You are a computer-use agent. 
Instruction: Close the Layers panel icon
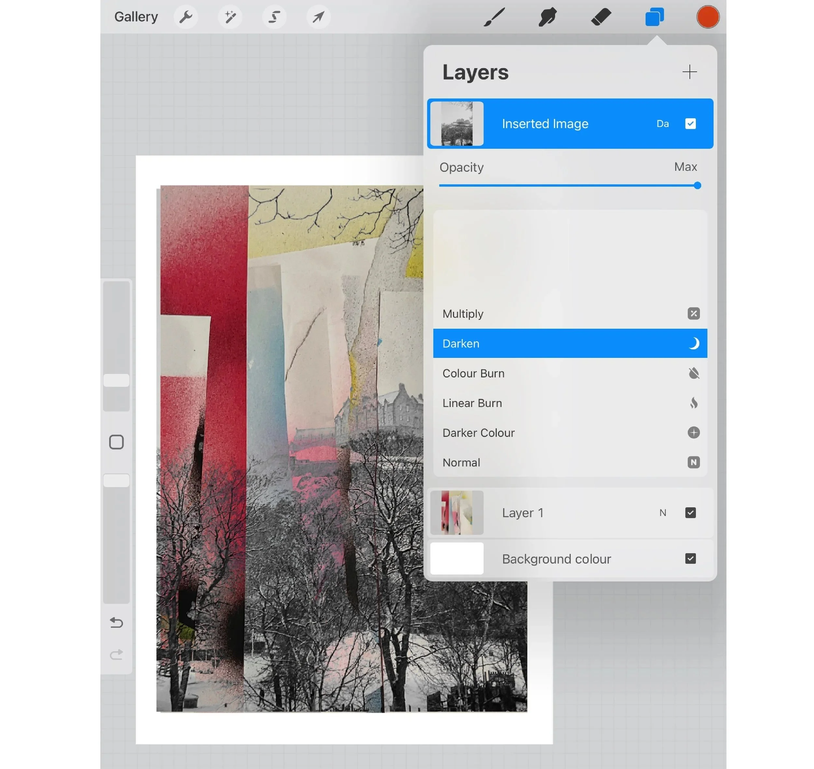[x=654, y=17]
